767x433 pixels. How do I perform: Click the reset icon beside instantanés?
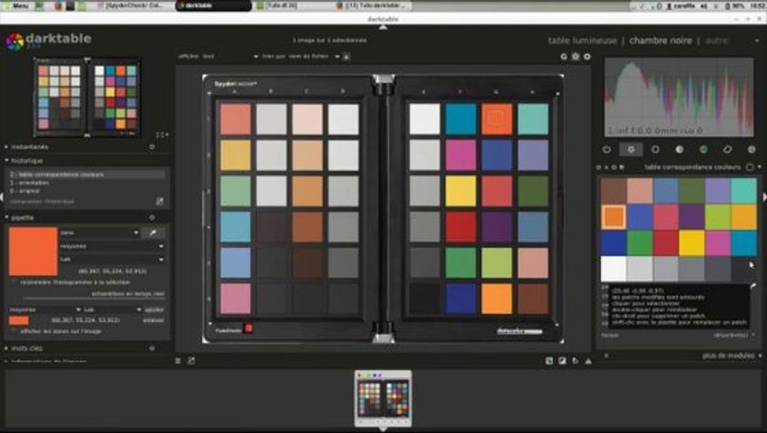pos(152,147)
